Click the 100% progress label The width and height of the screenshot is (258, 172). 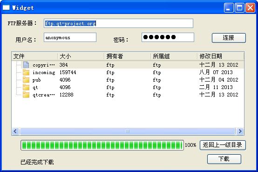point(190,145)
